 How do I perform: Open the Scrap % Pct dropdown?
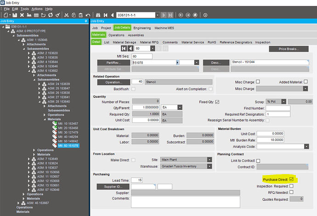(x=284, y=101)
